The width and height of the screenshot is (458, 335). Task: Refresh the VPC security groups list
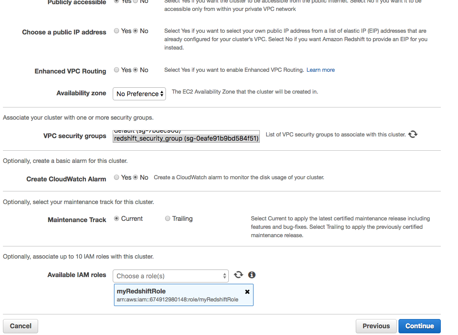click(413, 134)
